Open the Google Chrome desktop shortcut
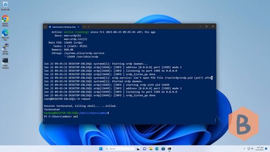 pos(5,20)
